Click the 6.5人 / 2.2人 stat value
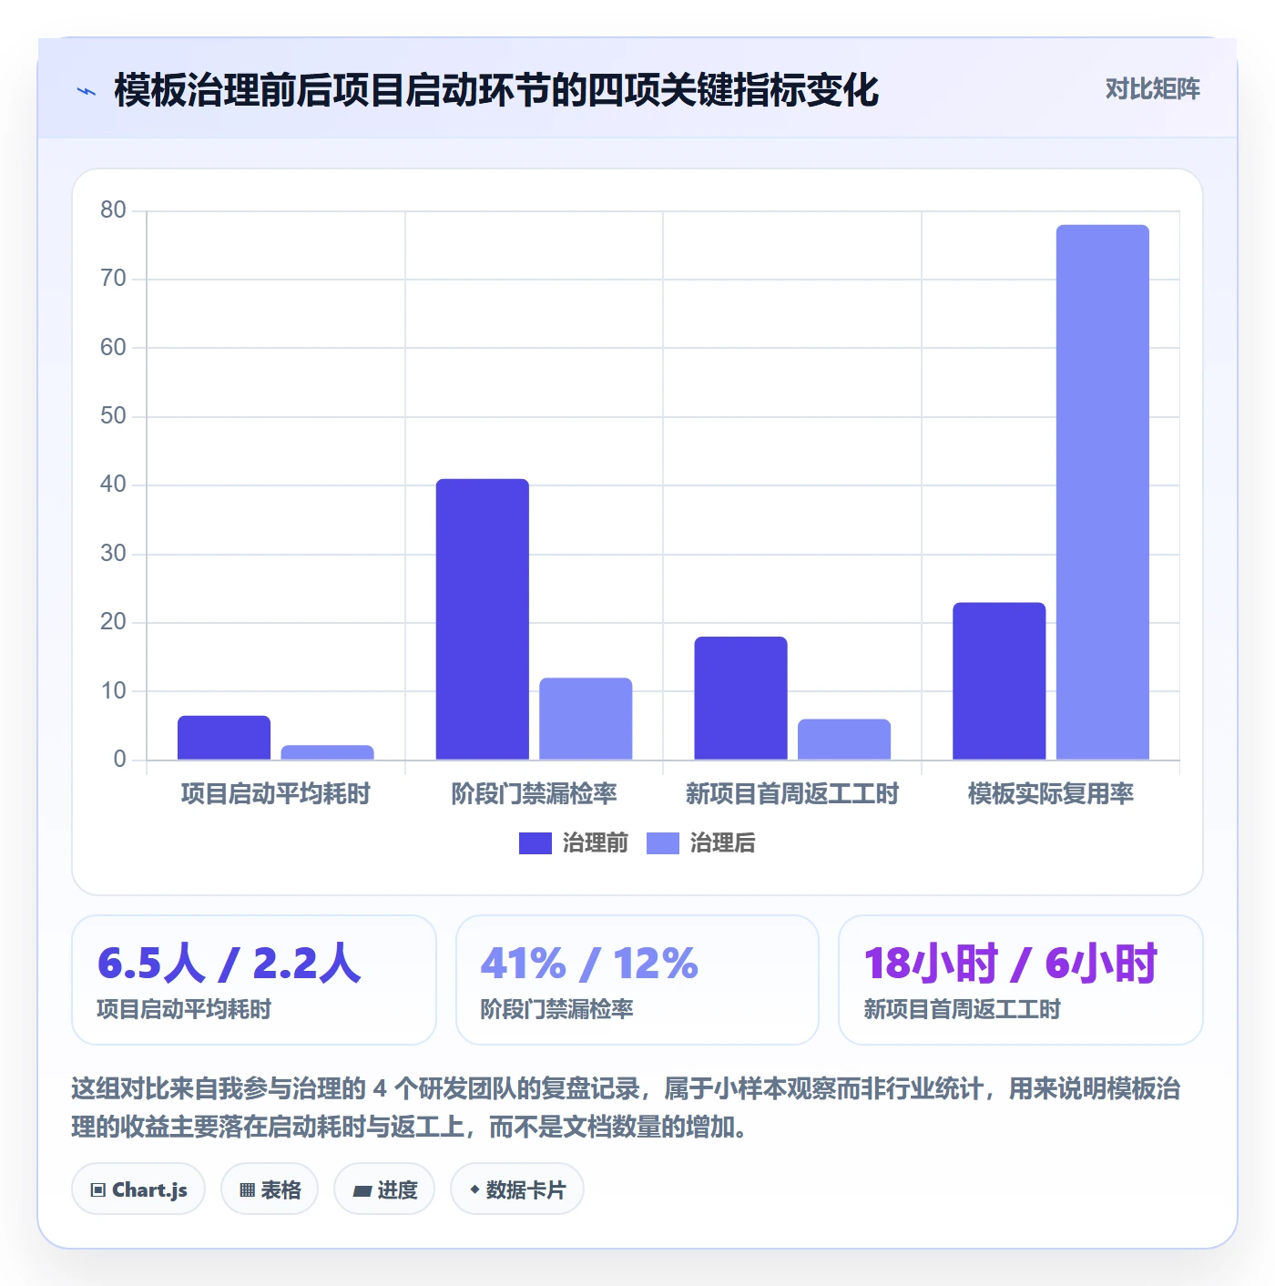Image resolution: width=1275 pixels, height=1286 pixels. coord(229,963)
